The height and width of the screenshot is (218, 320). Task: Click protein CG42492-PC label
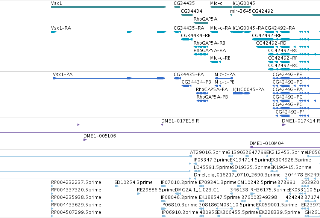(287, 97)
